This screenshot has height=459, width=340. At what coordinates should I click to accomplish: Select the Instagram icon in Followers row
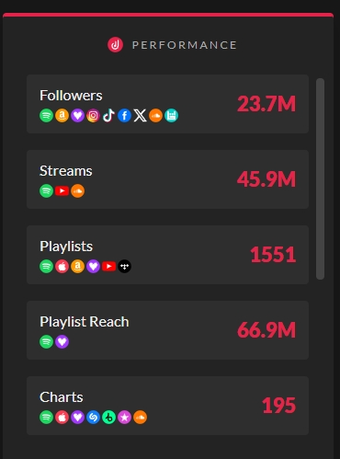[93, 116]
